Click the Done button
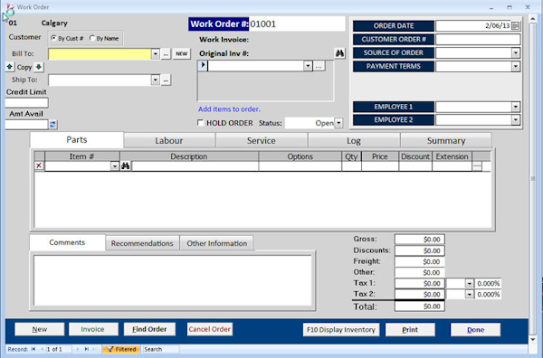The image size is (543, 358). point(475,330)
